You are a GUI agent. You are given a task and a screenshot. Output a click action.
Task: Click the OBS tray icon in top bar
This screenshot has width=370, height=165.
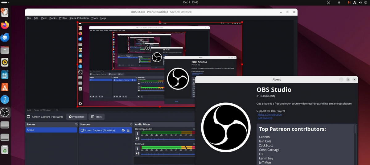[328, 2]
